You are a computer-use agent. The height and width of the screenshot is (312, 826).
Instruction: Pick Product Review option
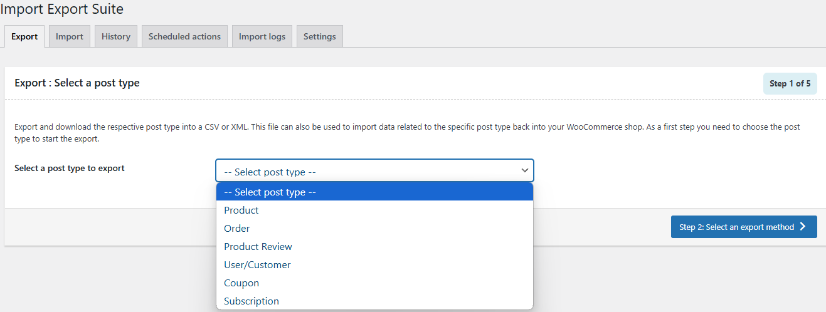pos(374,247)
